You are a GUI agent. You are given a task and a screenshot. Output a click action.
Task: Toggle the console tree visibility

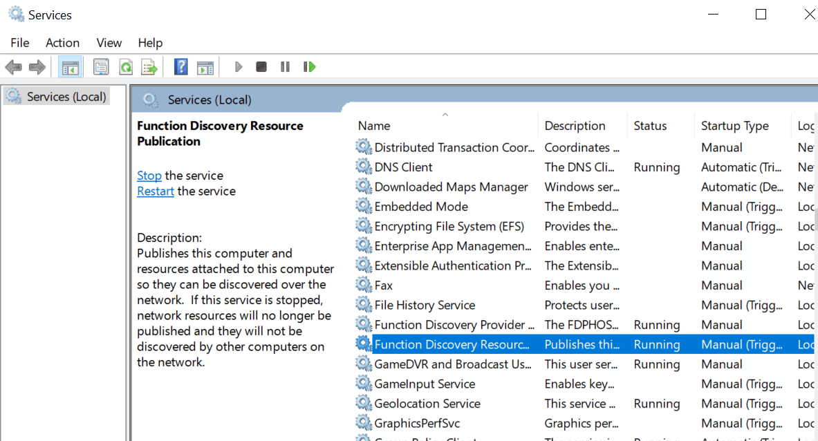click(x=70, y=66)
